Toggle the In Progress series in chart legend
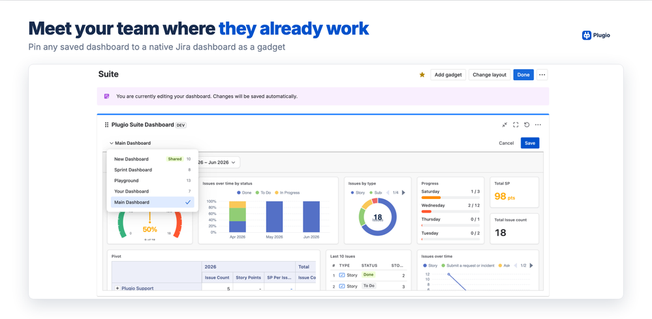 [x=287, y=192]
